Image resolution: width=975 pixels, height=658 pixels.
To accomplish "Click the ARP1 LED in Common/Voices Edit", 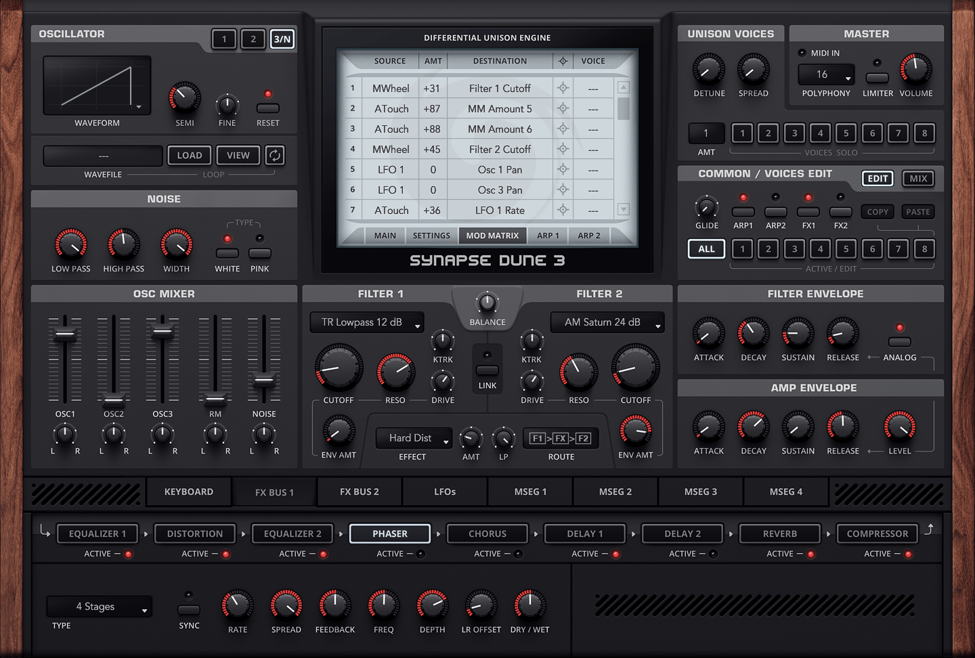I will (x=743, y=198).
